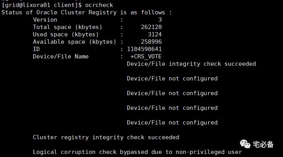Click the used space value 3124
This screenshot has height=157, width=283.
155,34
